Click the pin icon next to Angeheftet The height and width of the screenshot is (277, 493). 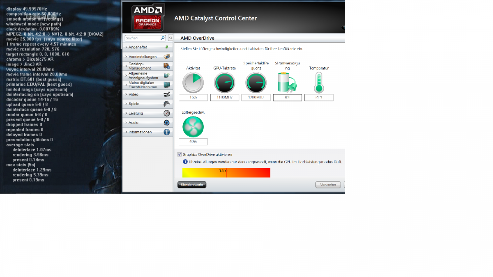coord(166,48)
